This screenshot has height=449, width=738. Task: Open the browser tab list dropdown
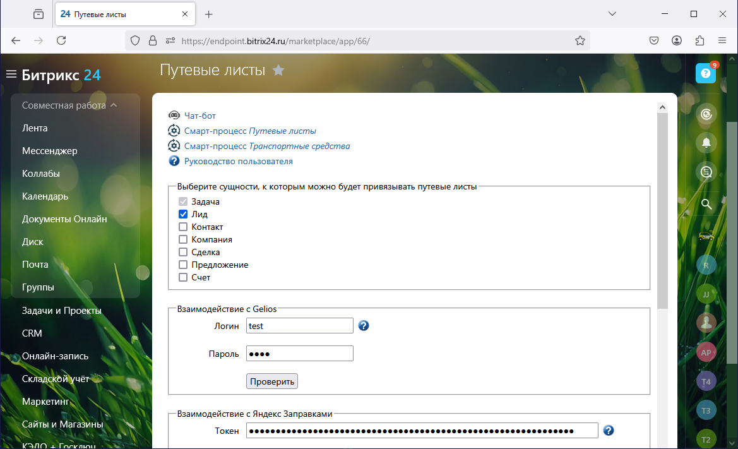click(612, 14)
